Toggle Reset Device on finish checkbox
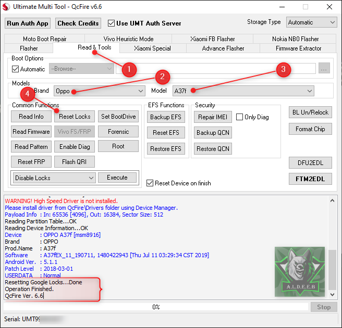This screenshot has height=328, width=342. coord(150,183)
